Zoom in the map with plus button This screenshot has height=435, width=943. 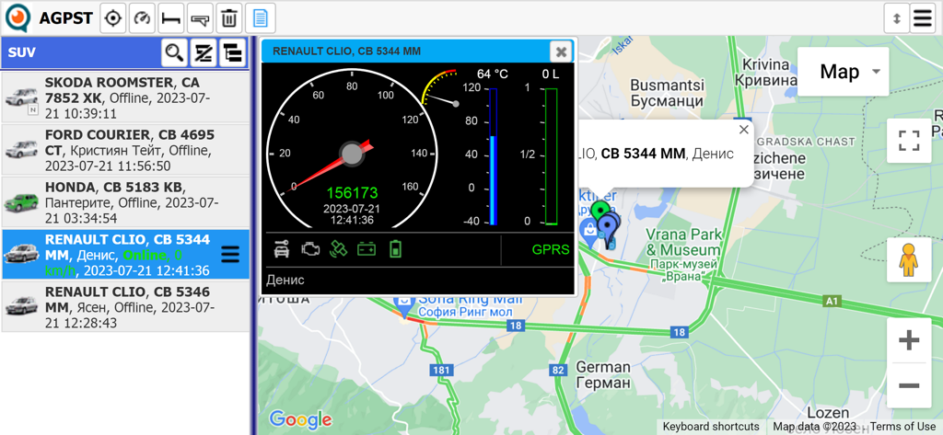[909, 340]
